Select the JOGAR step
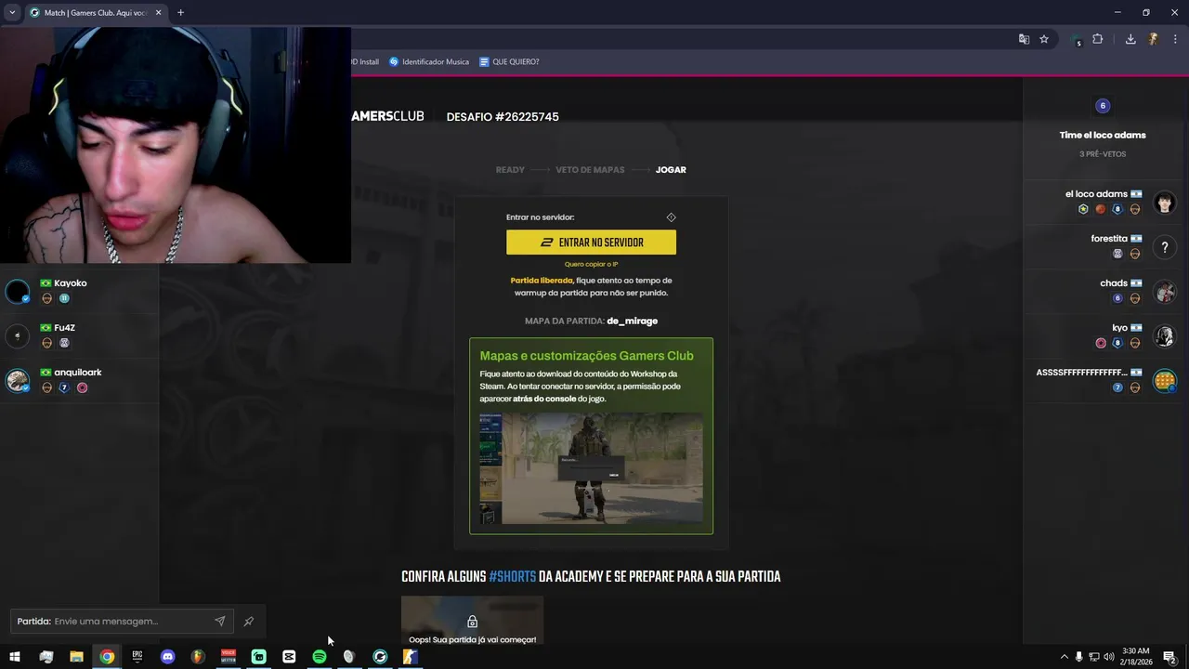This screenshot has width=1189, height=669. [671, 170]
